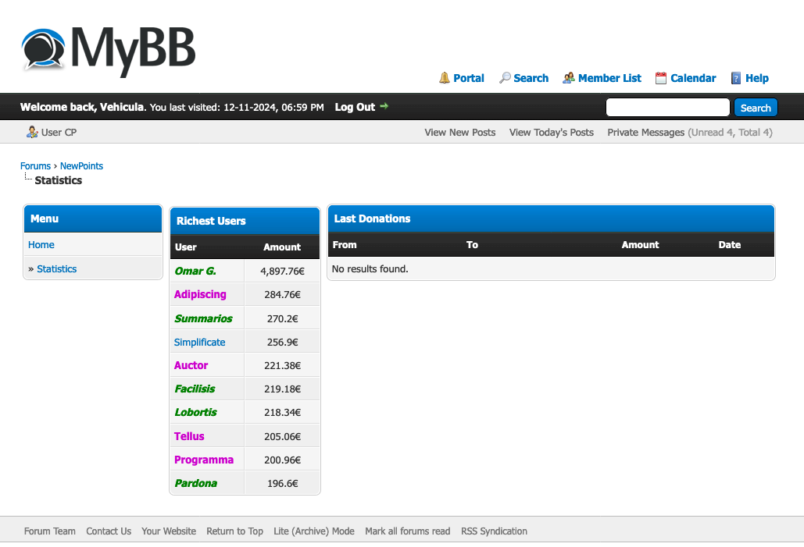Open Simplificate user profile
Screen dimensions: 804x547
click(x=199, y=342)
